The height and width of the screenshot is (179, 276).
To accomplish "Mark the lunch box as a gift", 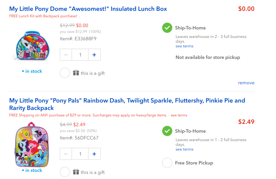I will (x=65, y=73).
